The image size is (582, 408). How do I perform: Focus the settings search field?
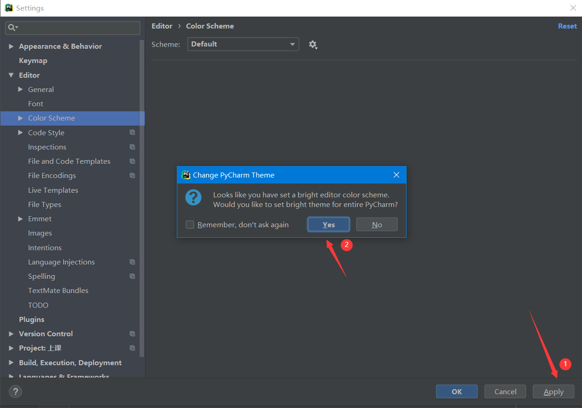coord(73,28)
